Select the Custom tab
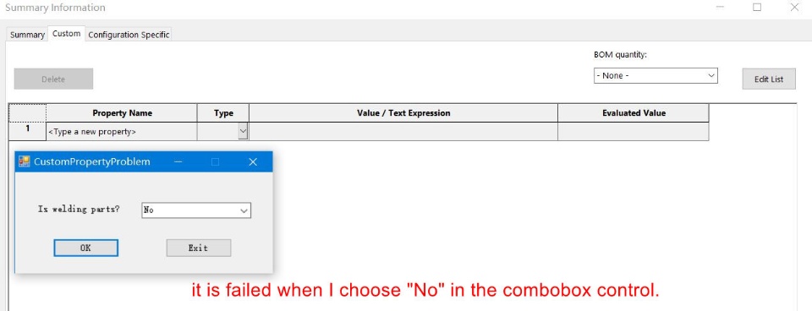Viewport: 812px width, 311px height. tap(66, 34)
